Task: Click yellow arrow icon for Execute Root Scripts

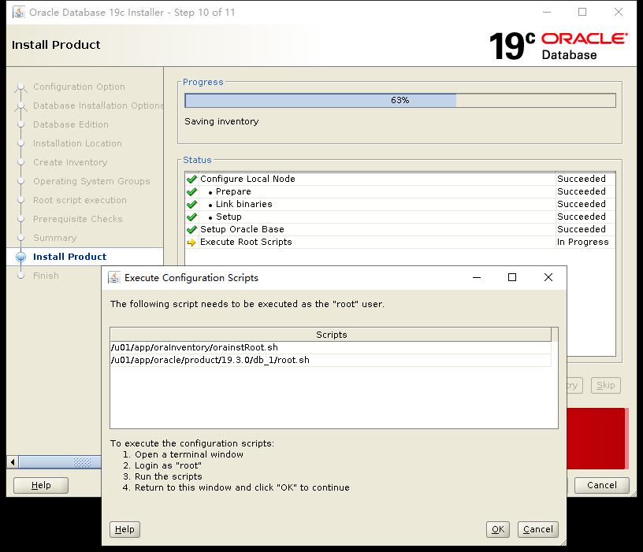Action: click(191, 243)
